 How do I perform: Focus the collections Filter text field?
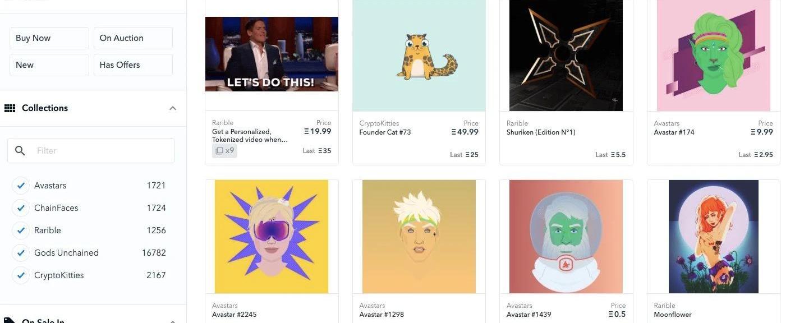pos(91,150)
